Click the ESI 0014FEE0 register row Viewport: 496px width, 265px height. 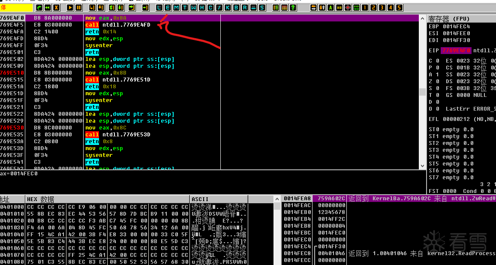pyautogui.click(x=450, y=33)
